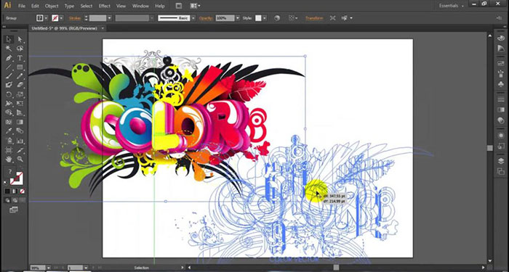Apply None mode below fill box

(22, 191)
